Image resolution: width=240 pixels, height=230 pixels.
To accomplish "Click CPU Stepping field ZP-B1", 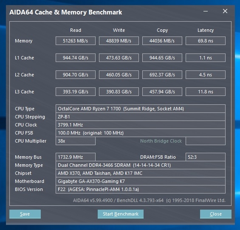I will tap(141, 117).
